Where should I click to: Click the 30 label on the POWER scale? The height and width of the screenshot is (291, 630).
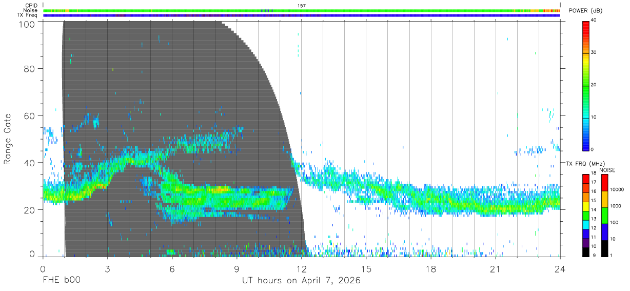click(x=594, y=53)
